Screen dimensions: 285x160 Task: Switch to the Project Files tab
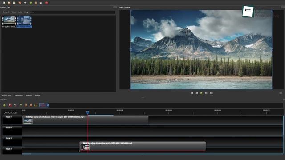[6, 96]
